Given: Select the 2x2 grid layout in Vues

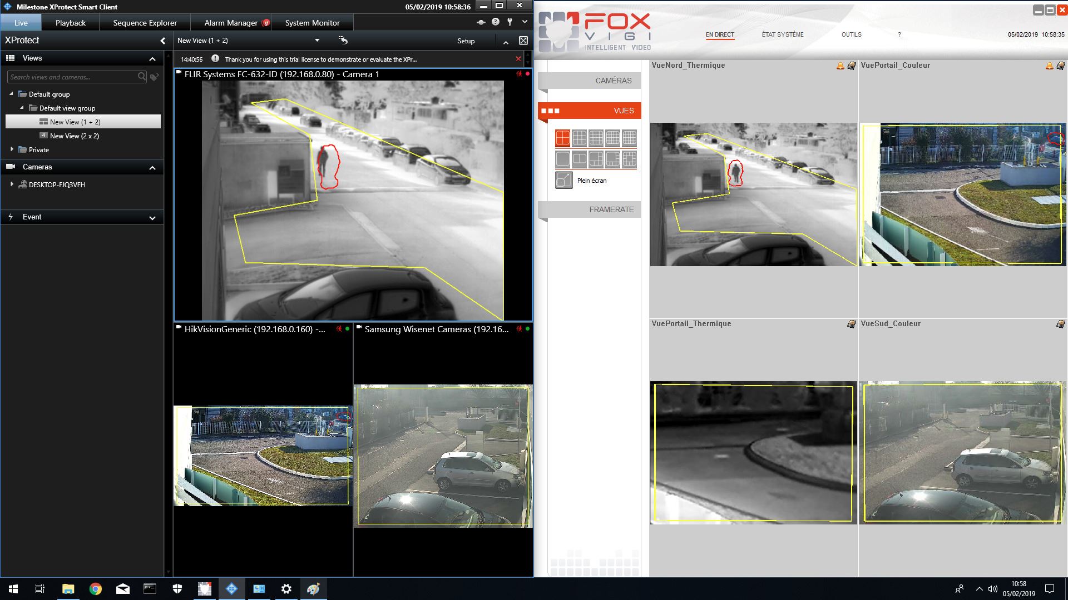Looking at the screenshot, I should (562, 138).
